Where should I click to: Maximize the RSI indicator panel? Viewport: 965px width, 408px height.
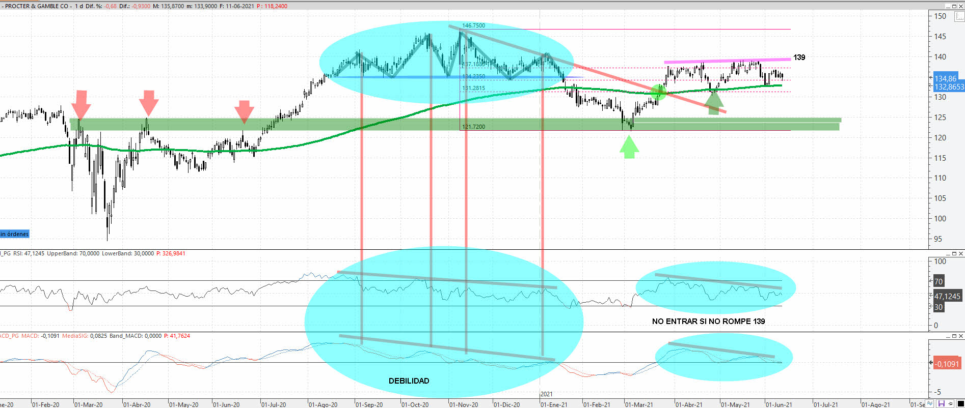[x=954, y=253]
